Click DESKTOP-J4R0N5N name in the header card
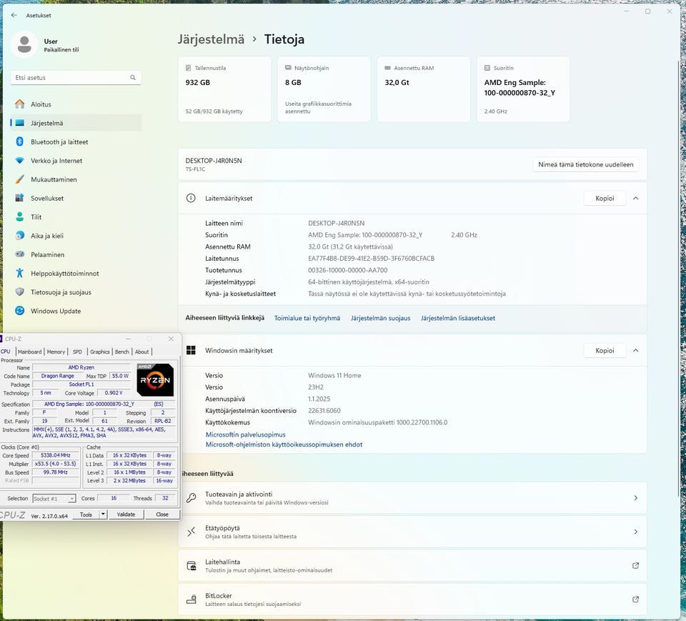Image resolution: width=686 pixels, height=621 pixels. [x=214, y=161]
